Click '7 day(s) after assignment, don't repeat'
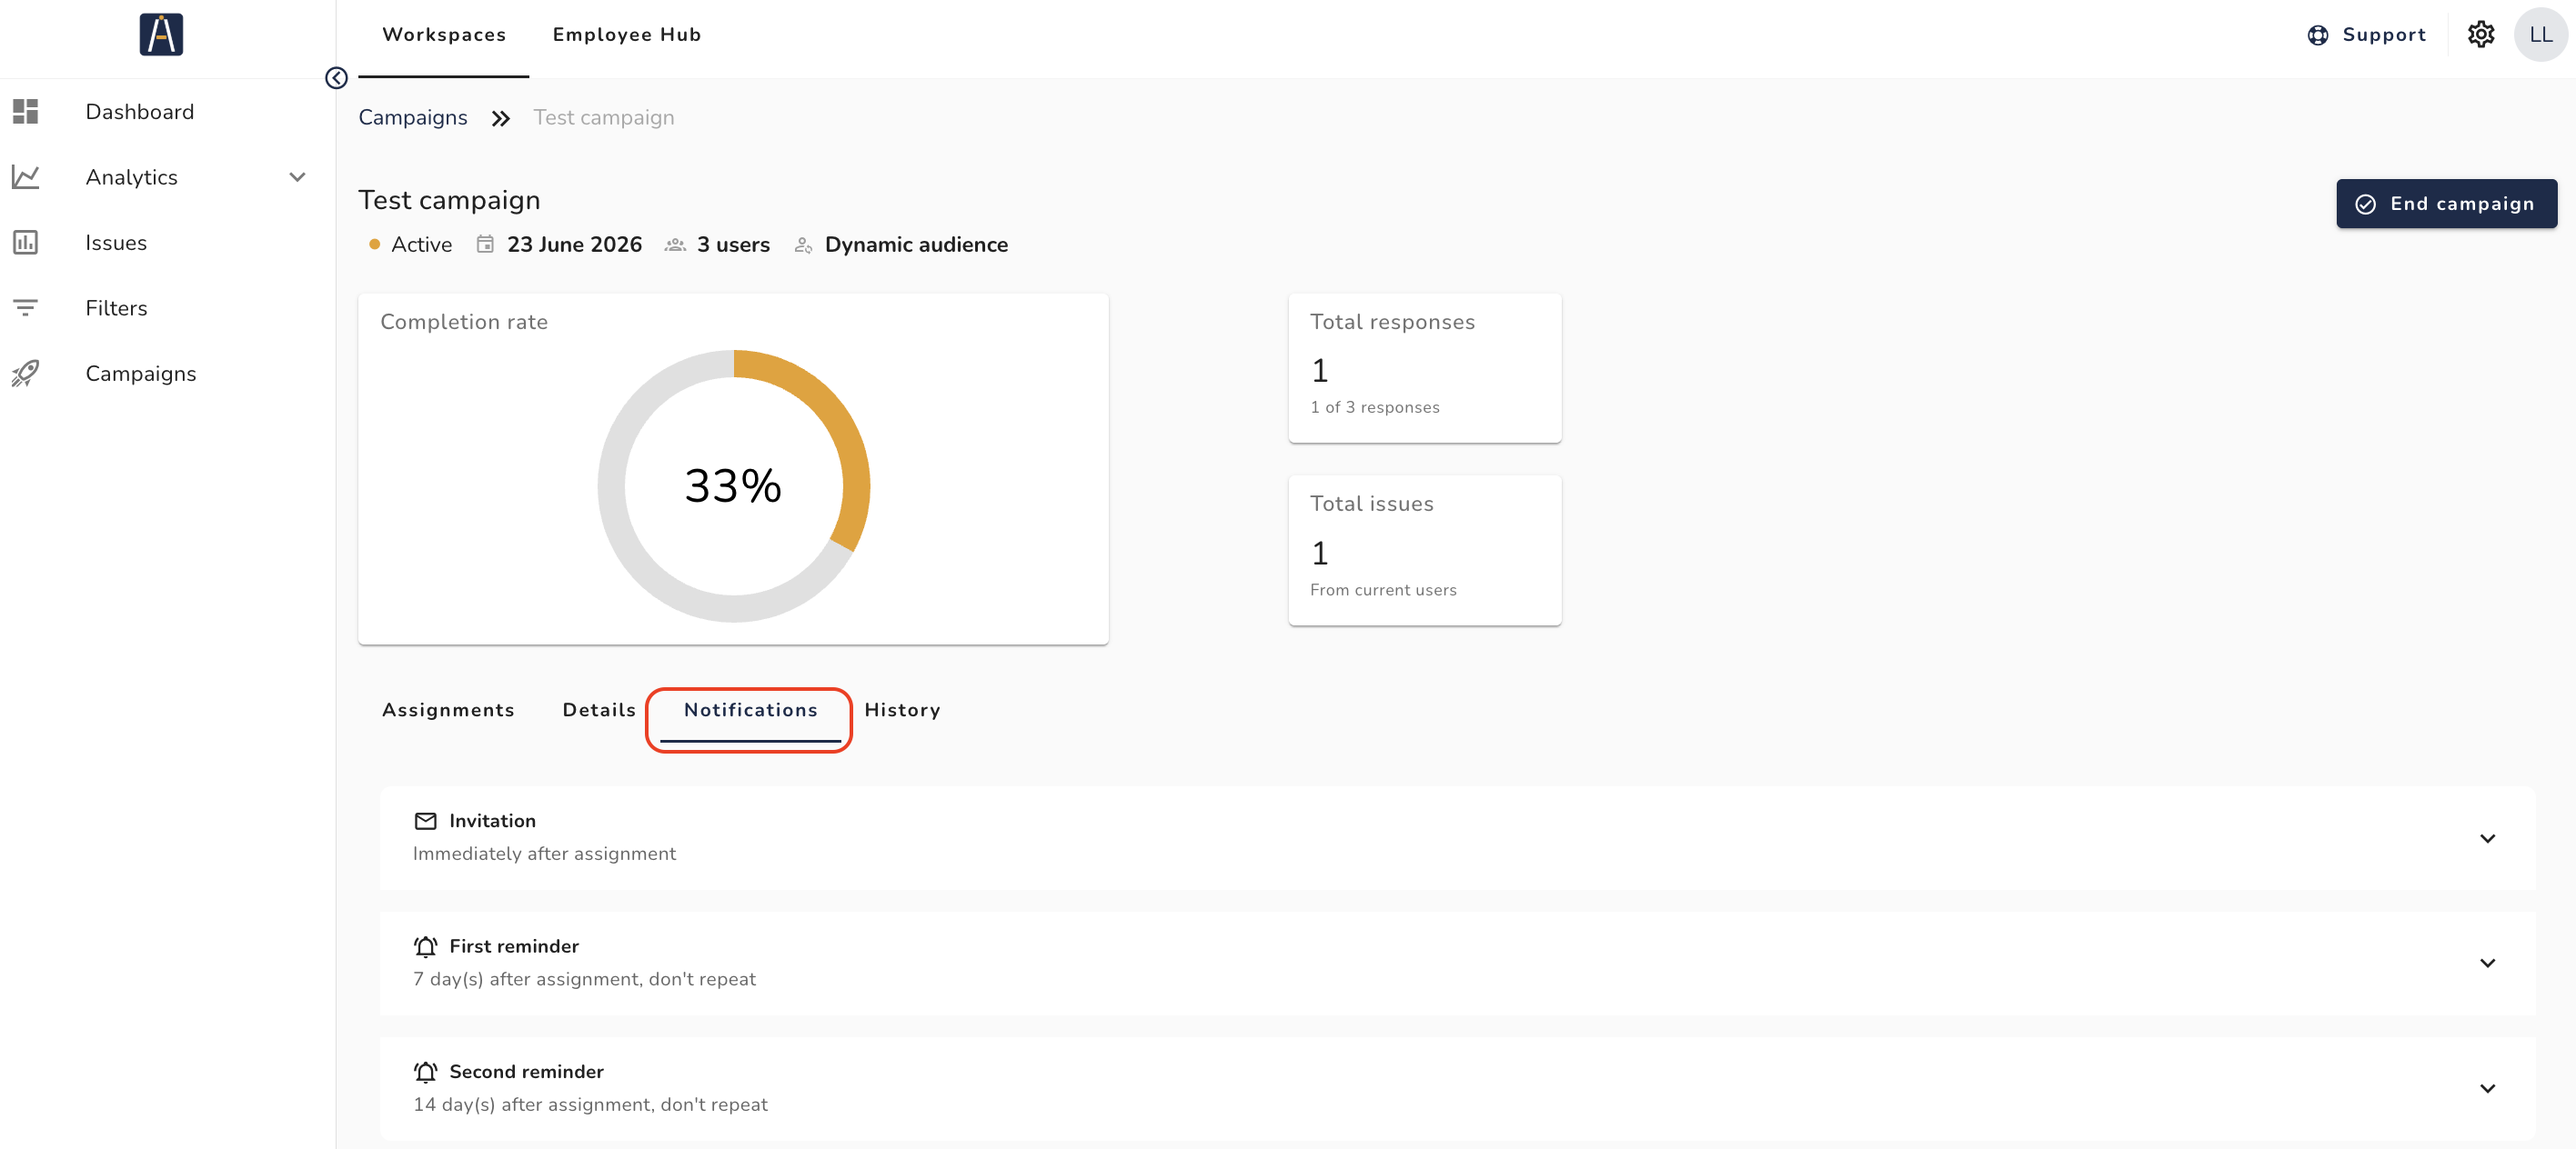This screenshot has width=2576, height=1149. click(584, 979)
